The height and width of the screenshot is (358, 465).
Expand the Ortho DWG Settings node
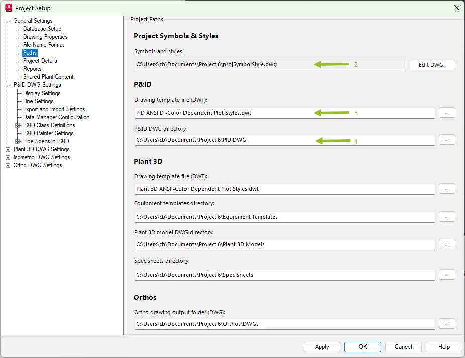[8, 165]
